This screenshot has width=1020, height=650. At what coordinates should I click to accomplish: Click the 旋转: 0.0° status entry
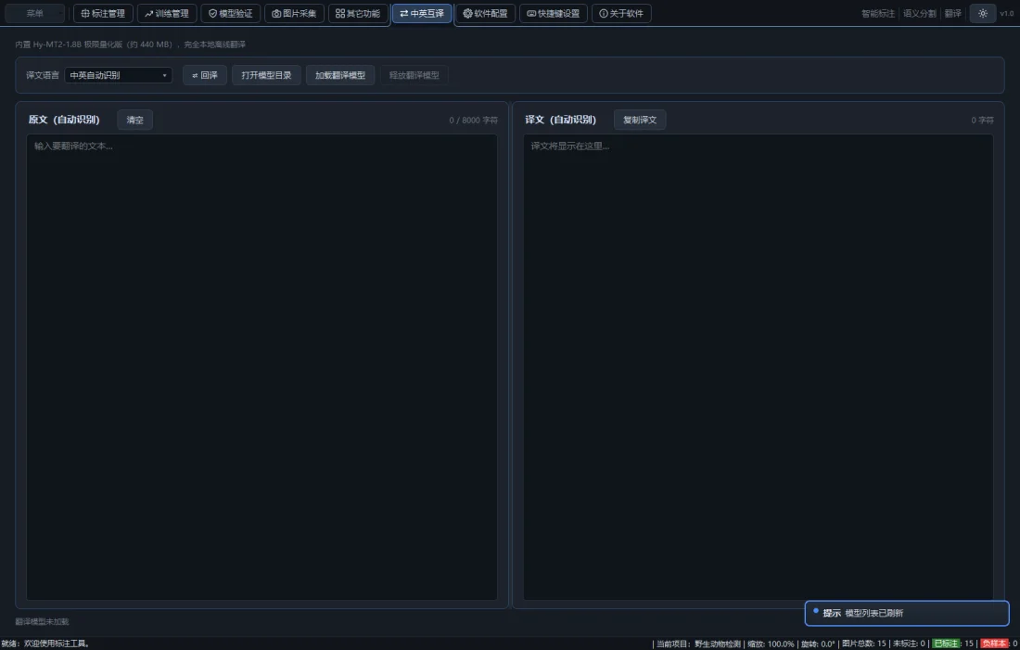click(x=819, y=644)
